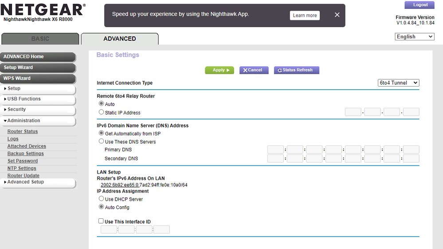Open the Setup Wizard
443x249 pixels.
tap(38, 67)
